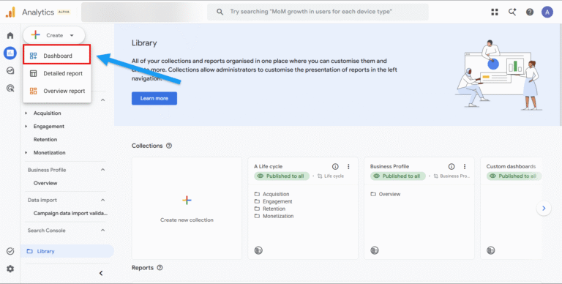Expand the Acquisition section in sidebar
This screenshot has height=284, width=562.
click(x=26, y=113)
